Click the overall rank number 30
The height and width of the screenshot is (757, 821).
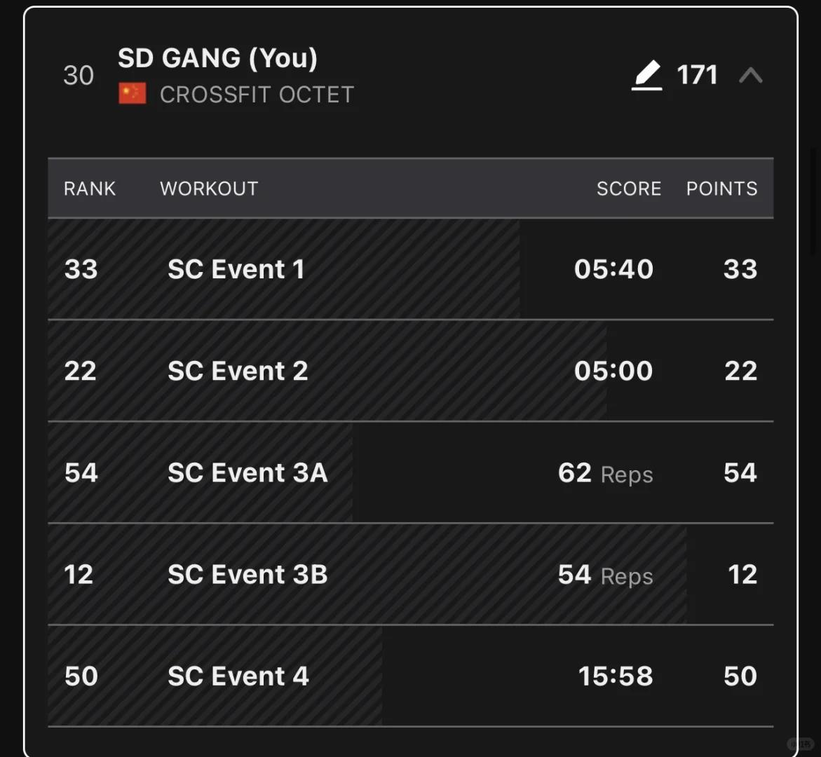coord(79,76)
